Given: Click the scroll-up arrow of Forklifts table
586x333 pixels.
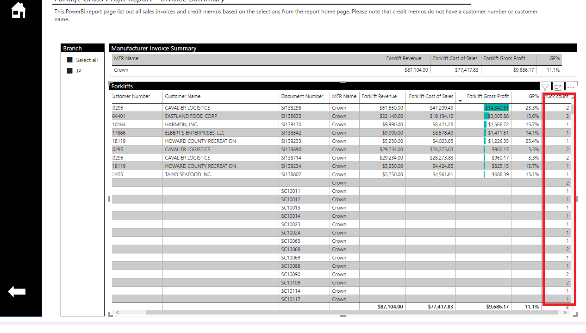Looking at the screenshot, I should coord(574,98).
